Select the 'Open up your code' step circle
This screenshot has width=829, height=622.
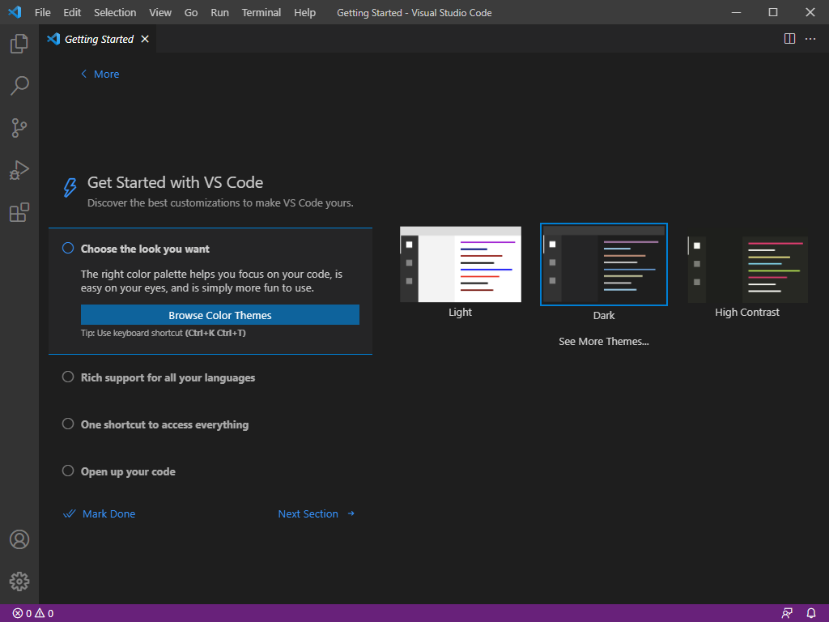pyautogui.click(x=67, y=470)
